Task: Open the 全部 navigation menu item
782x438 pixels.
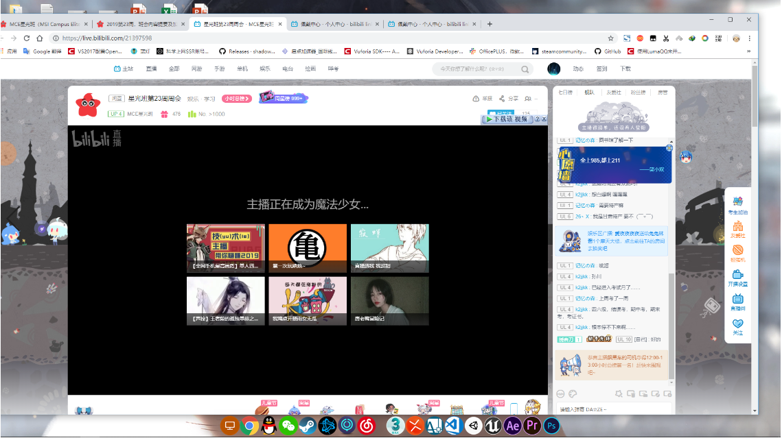Action: (174, 69)
